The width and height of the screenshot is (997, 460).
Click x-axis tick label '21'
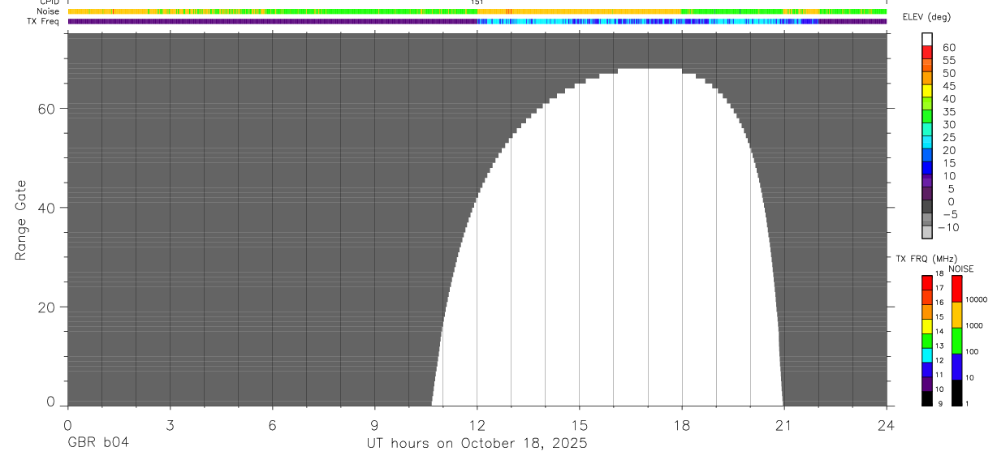point(783,424)
